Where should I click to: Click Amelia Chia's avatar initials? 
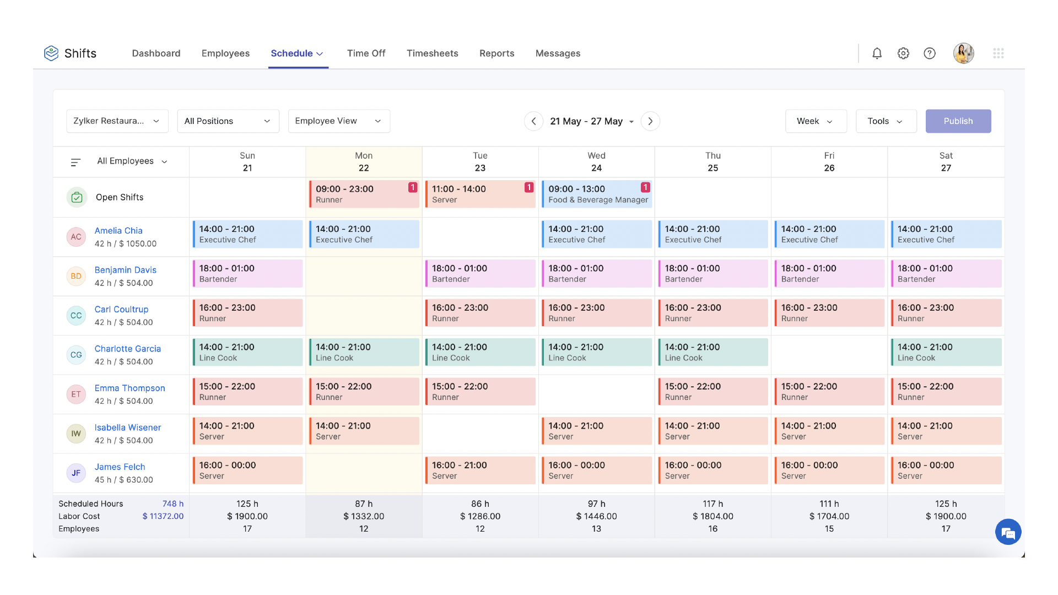pyautogui.click(x=76, y=236)
